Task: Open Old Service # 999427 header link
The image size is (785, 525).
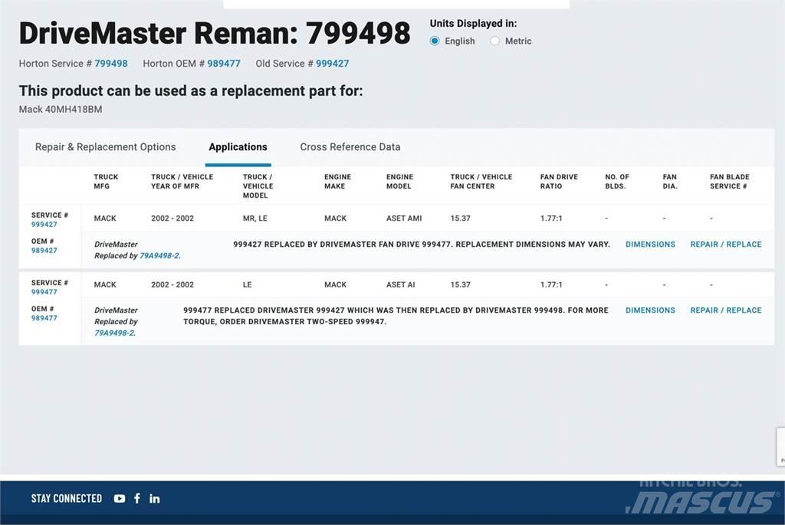Action: tap(332, 64)
